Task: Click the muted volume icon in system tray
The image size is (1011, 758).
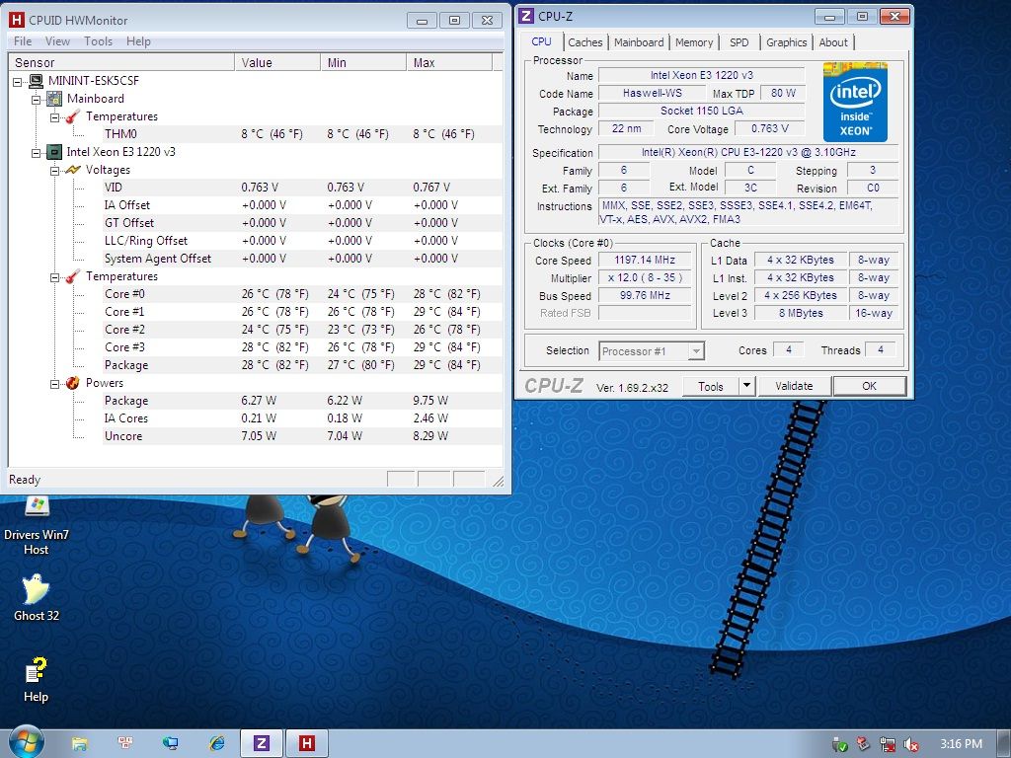Action: 911,743
